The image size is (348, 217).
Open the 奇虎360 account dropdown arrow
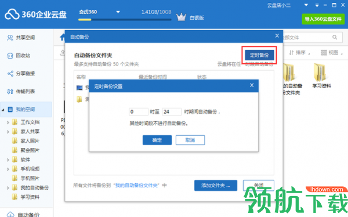pyautogui.click(x=118, y=12)
